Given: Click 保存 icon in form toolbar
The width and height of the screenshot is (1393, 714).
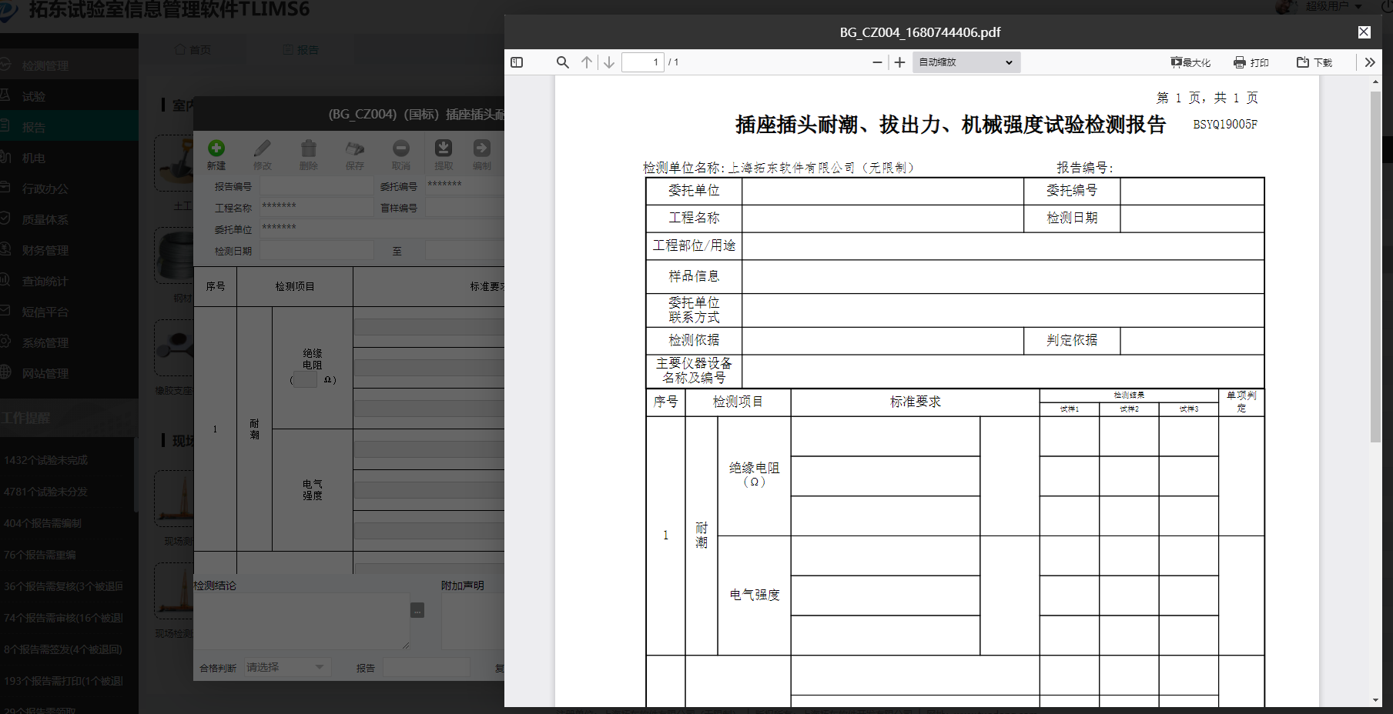Looking at the screenshot, I should [x=355, y=155].
